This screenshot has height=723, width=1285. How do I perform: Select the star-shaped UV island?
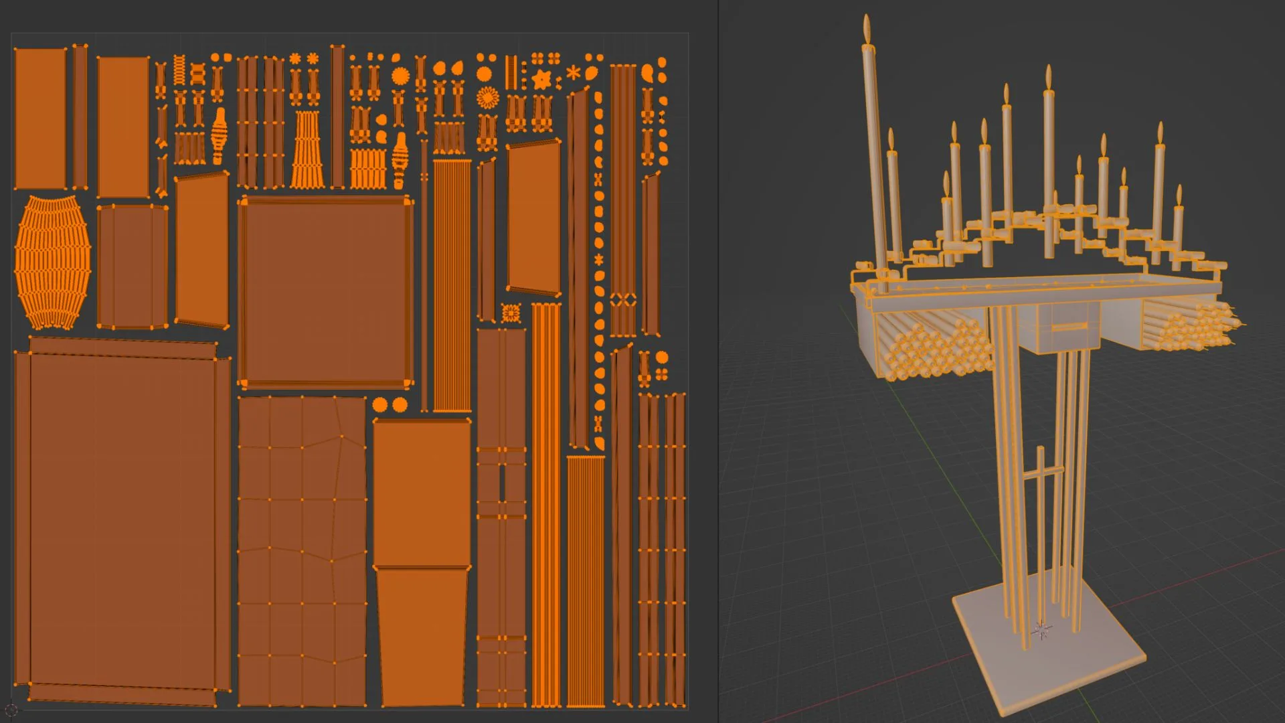tap(541, 80)
